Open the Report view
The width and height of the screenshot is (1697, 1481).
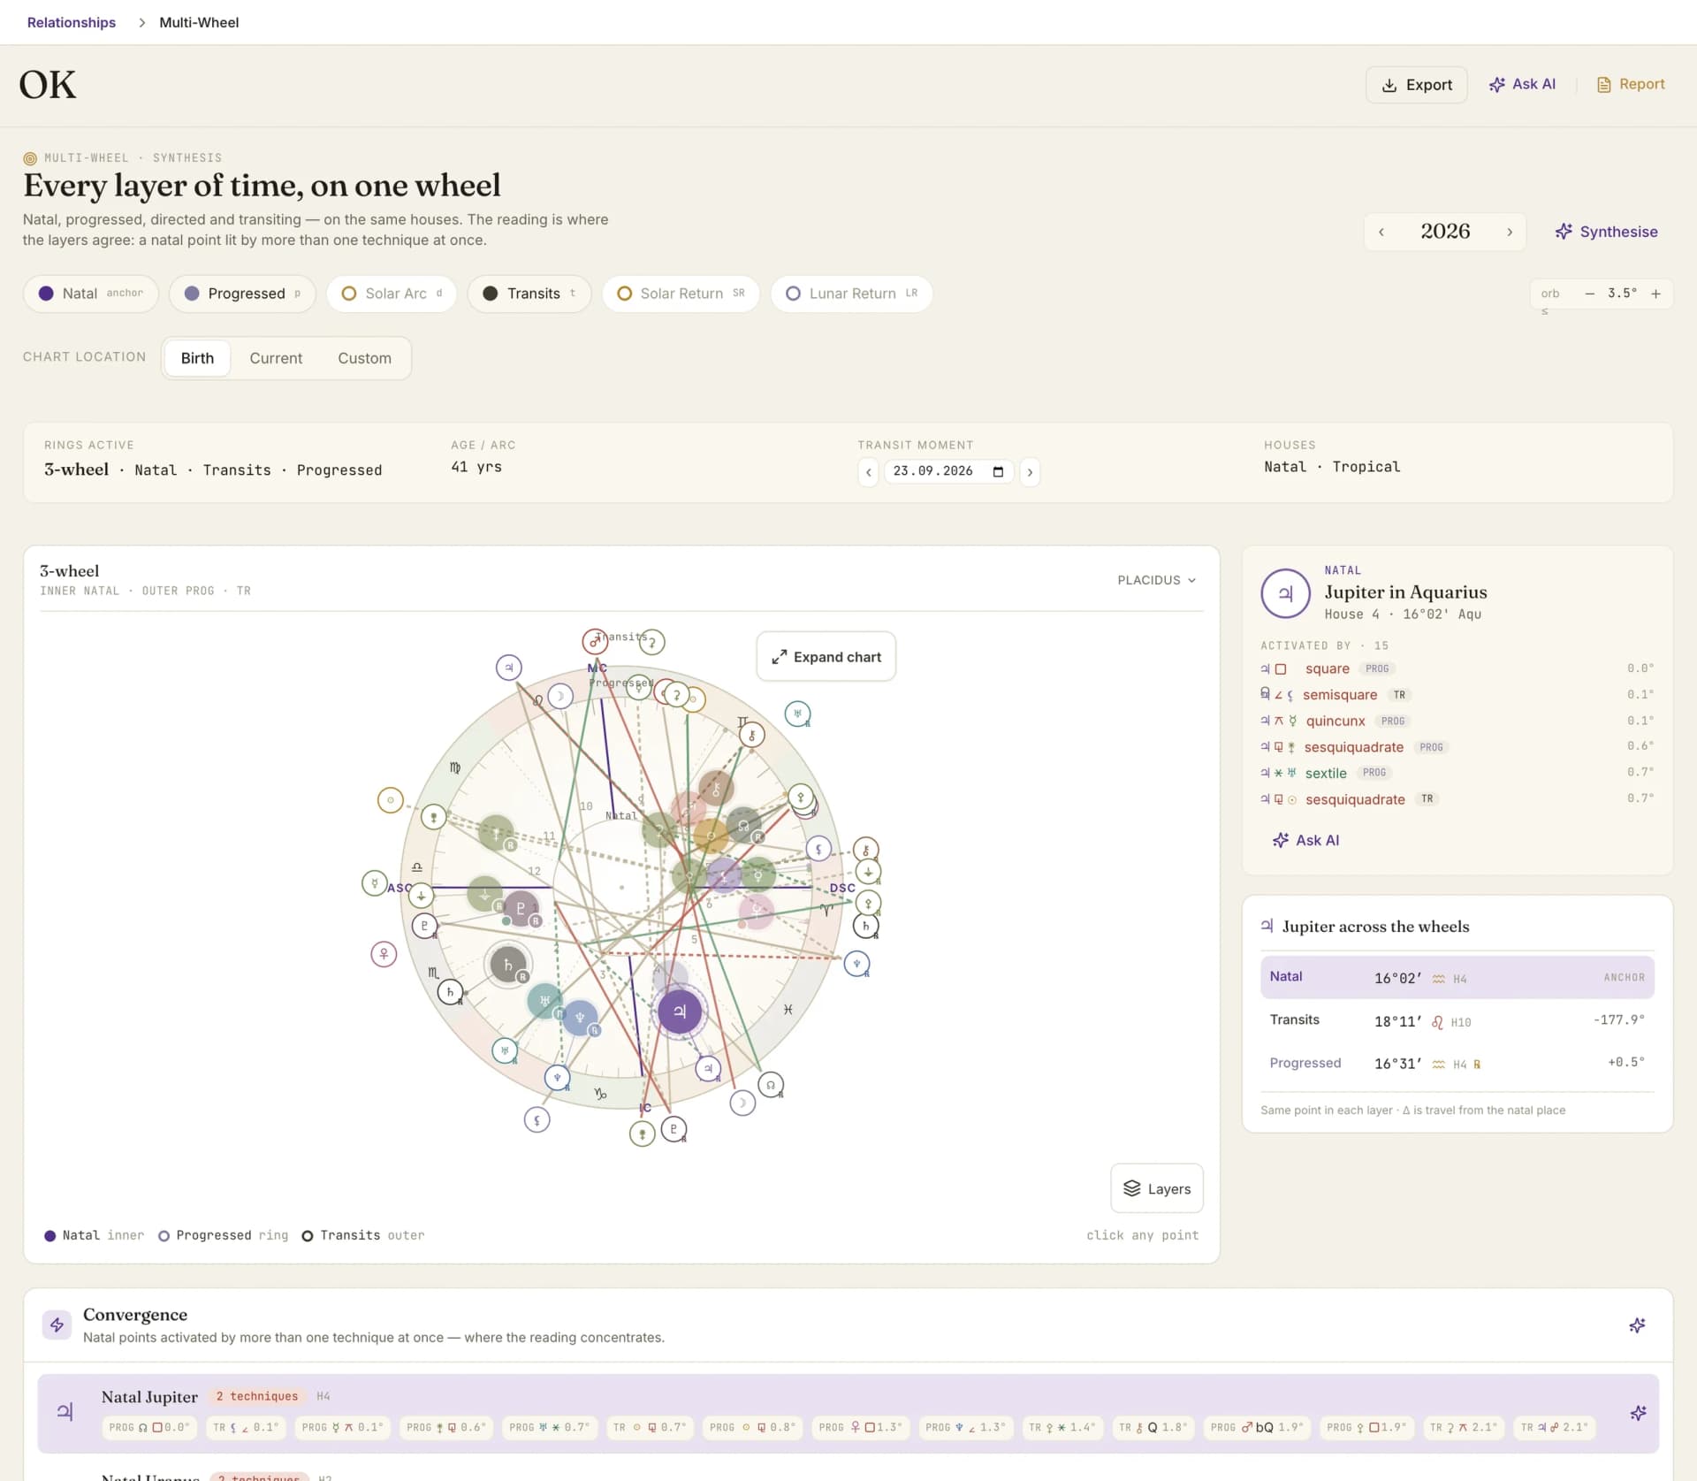tap(1630, 84)
